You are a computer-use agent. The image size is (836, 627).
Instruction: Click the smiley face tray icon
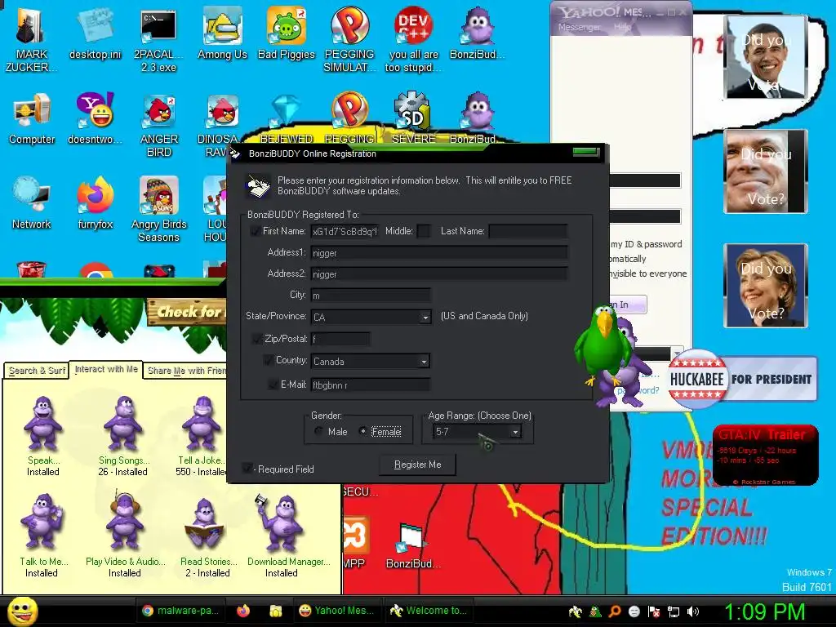(x=634, y=611)
